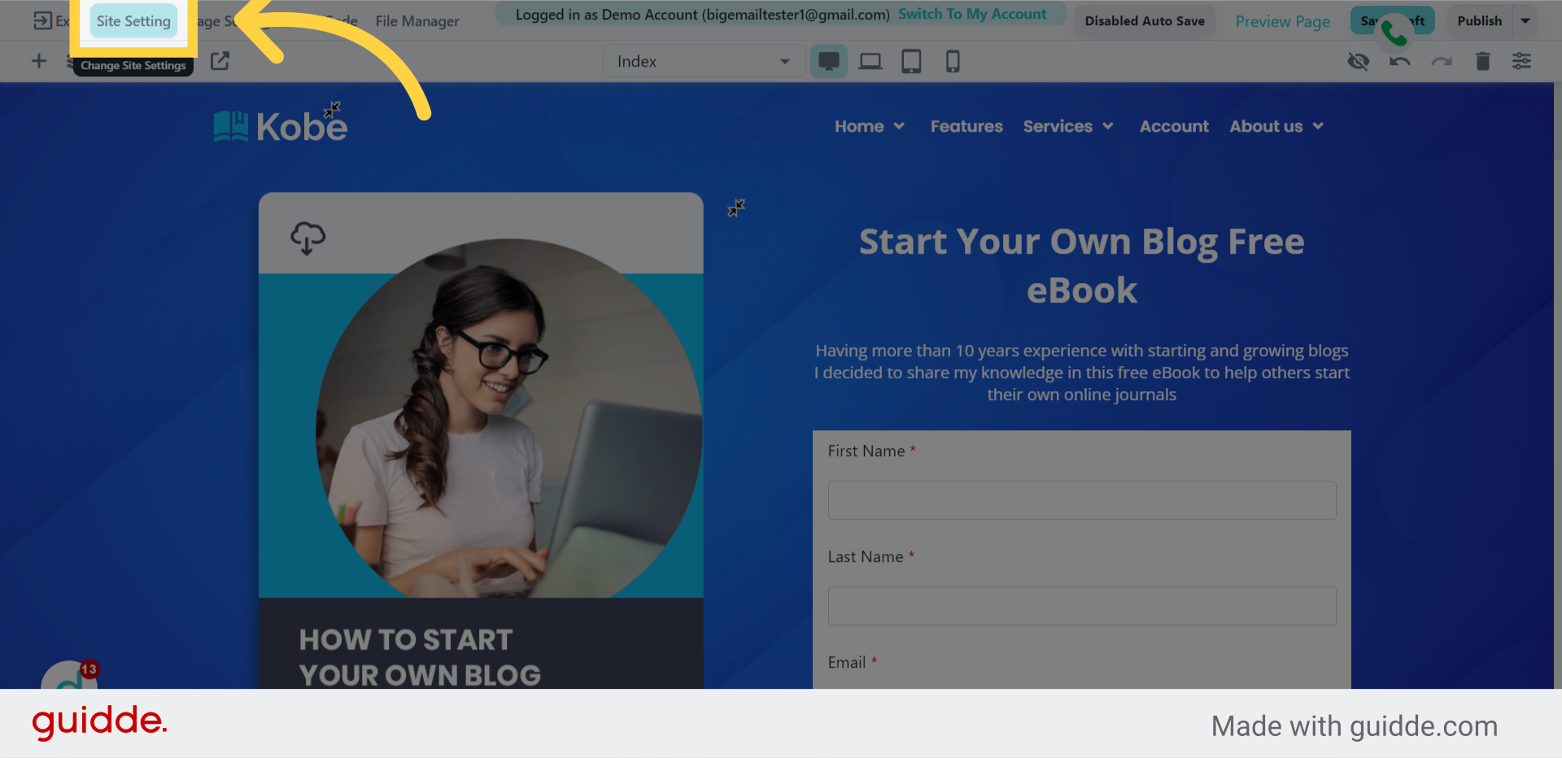Toggle the hidden-elements visibility eye icon
Image resolution: width=1562 pixels, height=758 pixels.
(x=1358, y=61)
